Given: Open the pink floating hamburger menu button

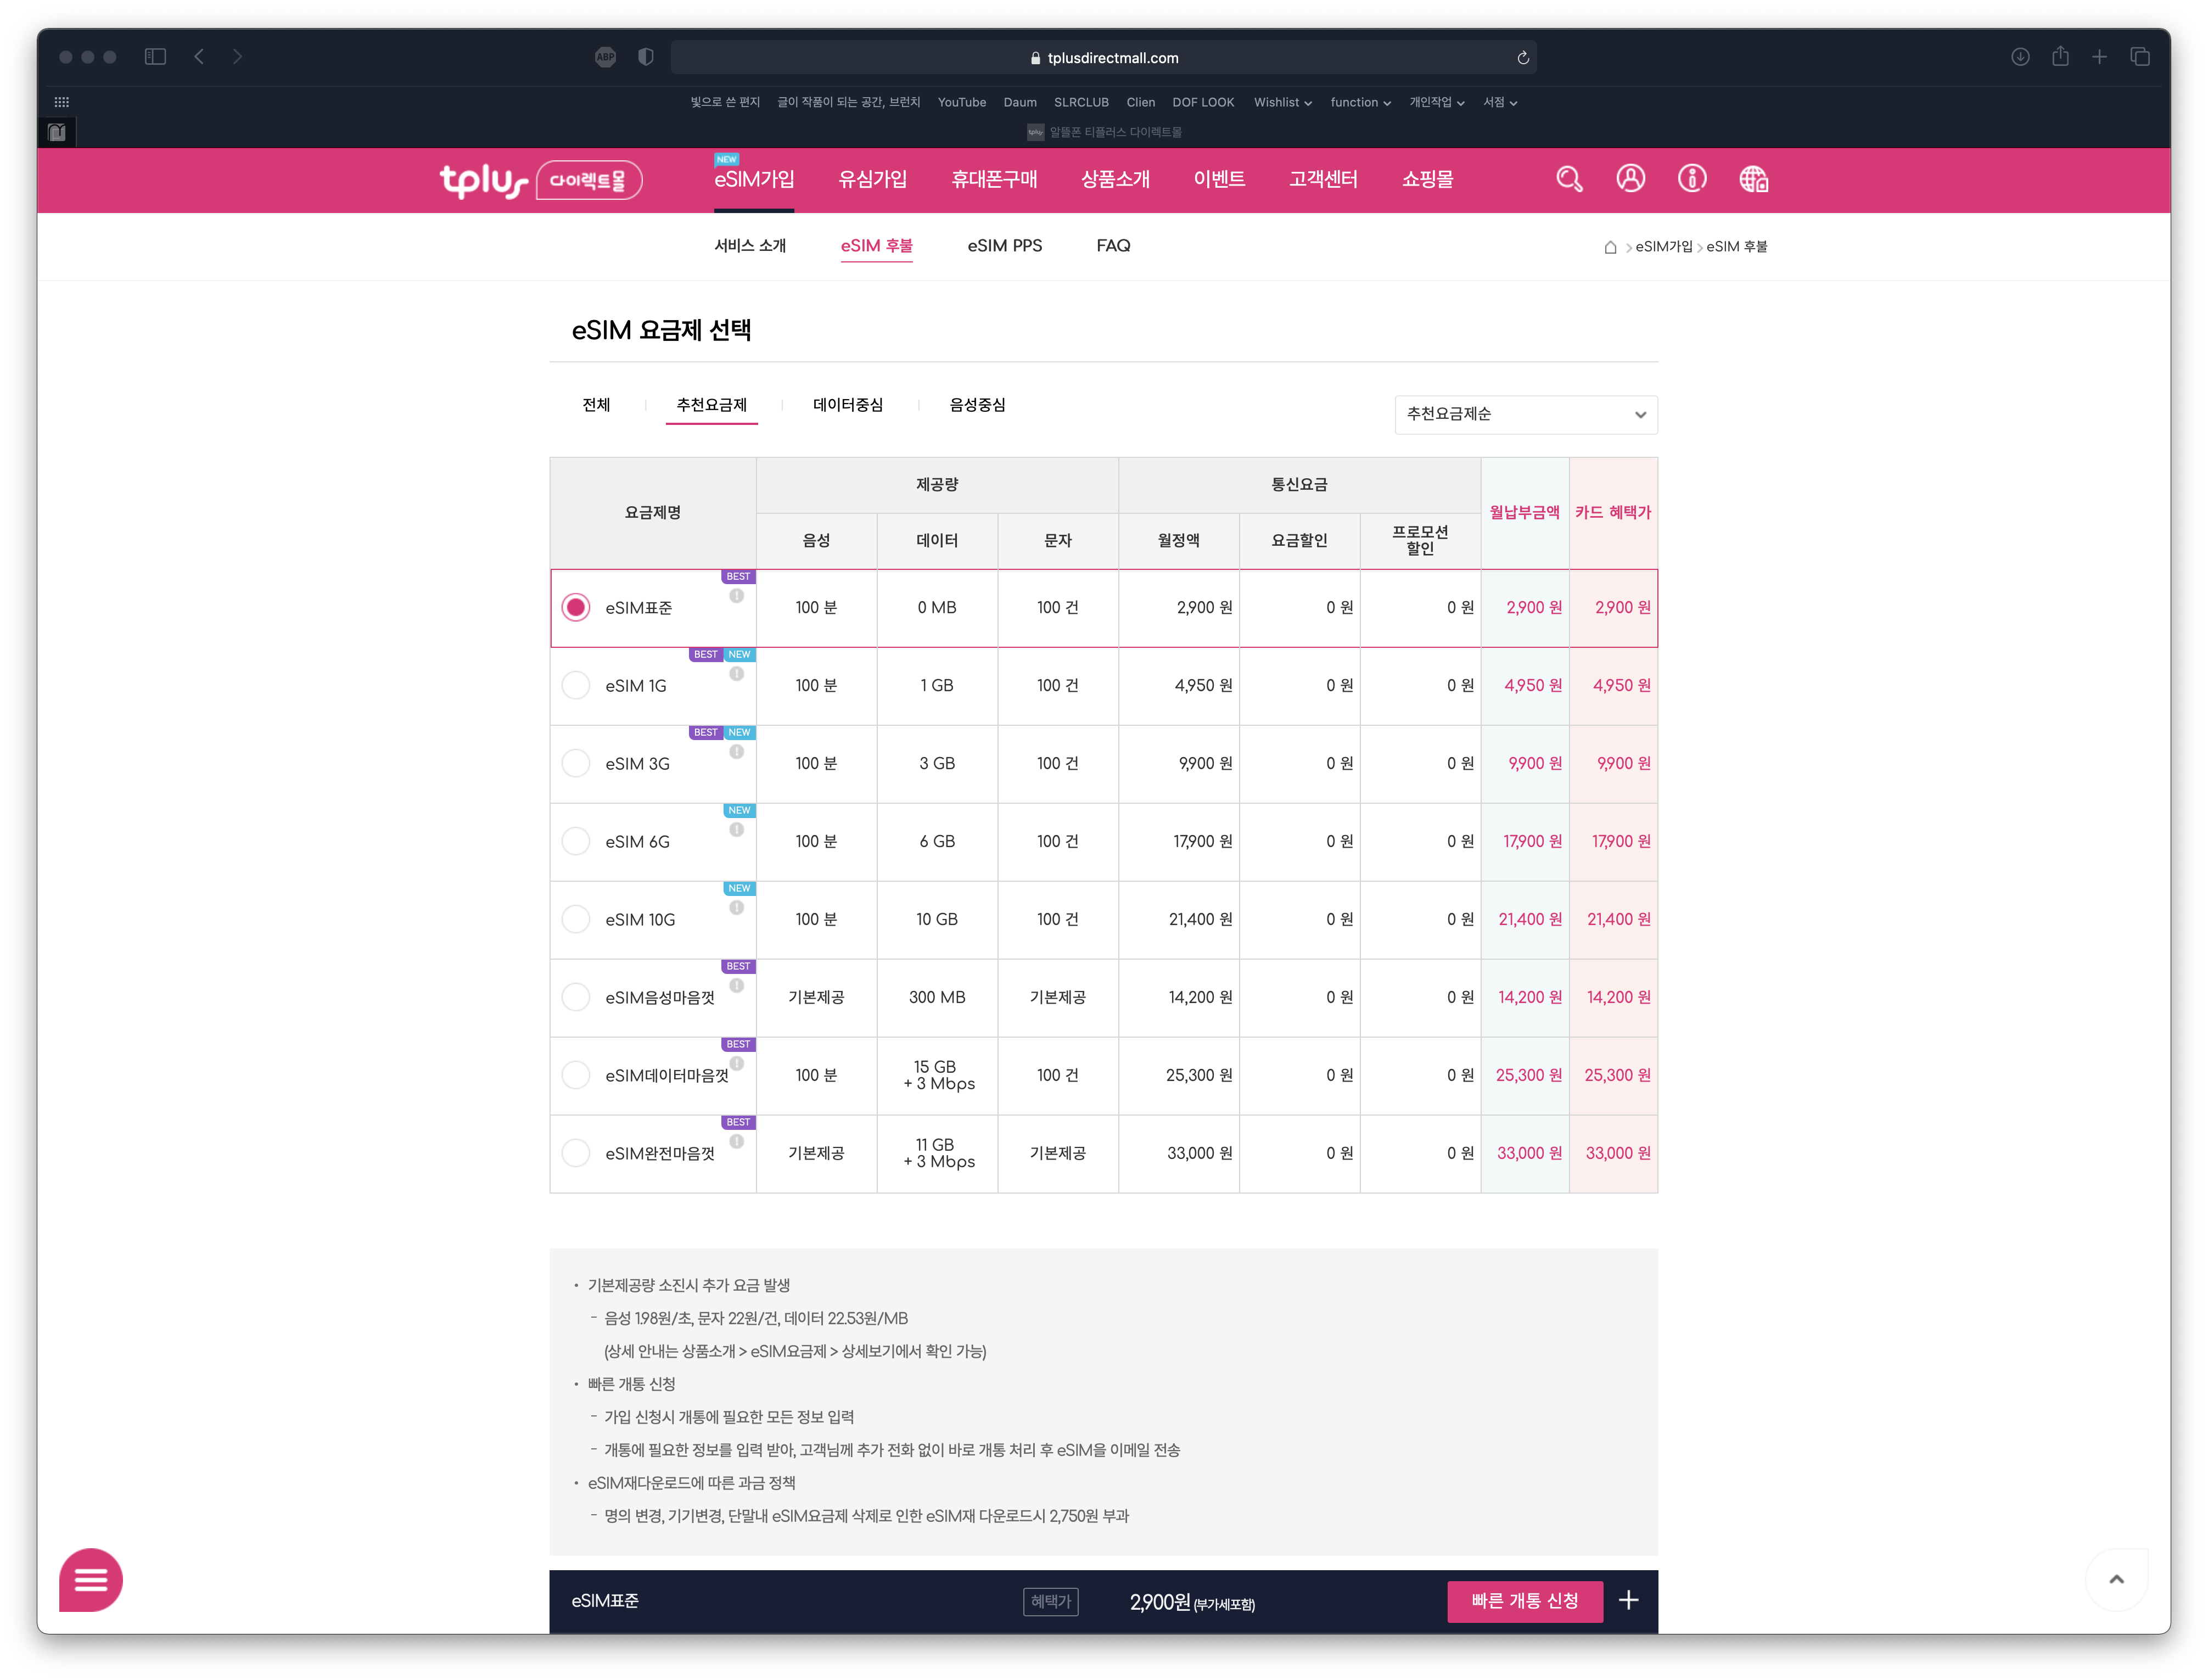Looking at the screenshot, I should (x=91, y=1579).
